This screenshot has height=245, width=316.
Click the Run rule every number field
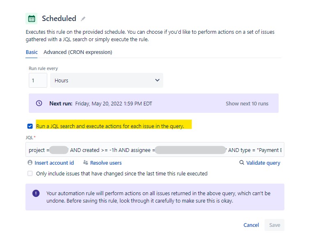pos(38,80)
